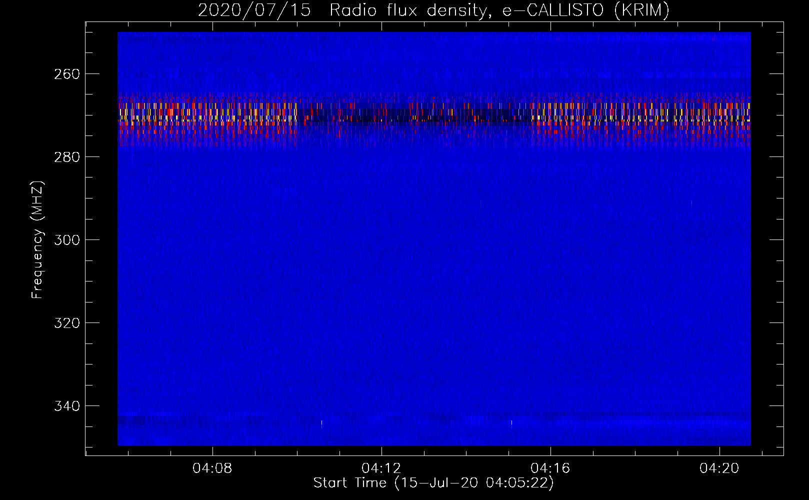
Task: Click the 04:20 time tick label
Action: 719,468
